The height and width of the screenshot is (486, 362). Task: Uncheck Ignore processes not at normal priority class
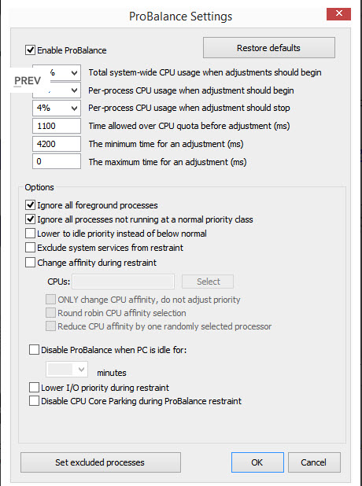tap(30, 219)
